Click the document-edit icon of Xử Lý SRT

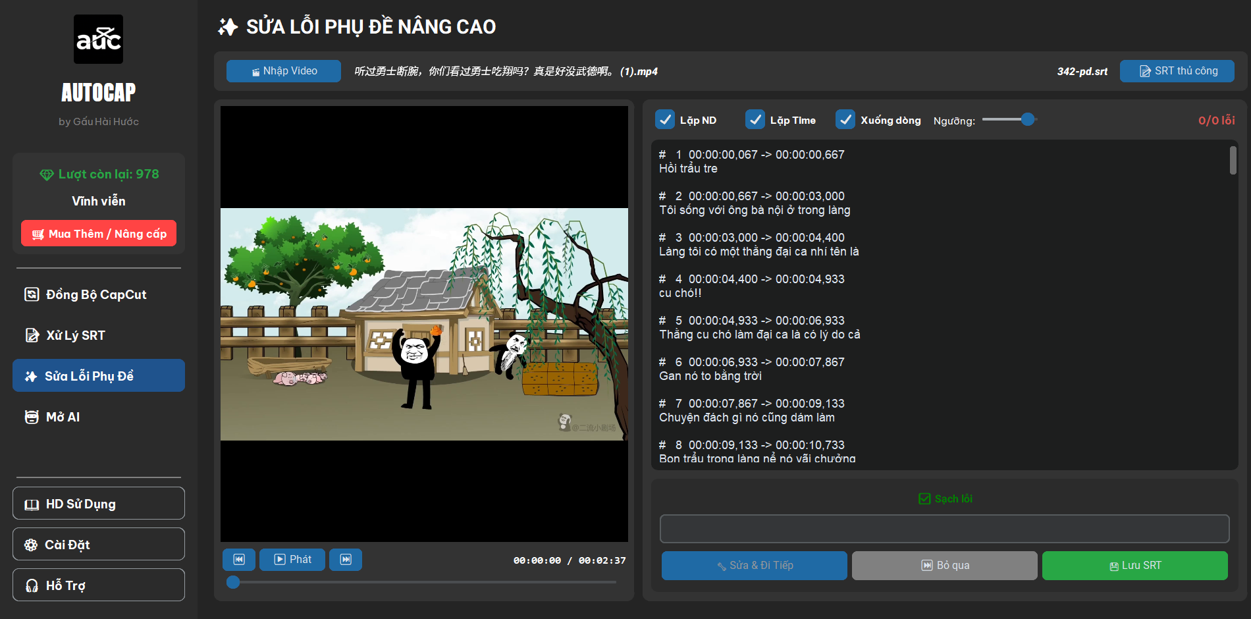pos(32,335)
